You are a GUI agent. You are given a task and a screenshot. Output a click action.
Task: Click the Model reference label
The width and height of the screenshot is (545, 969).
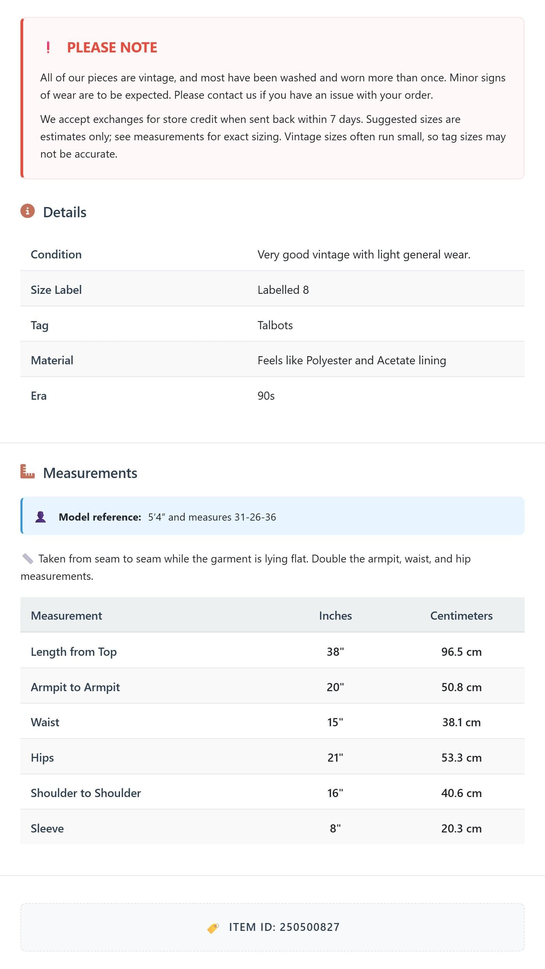100,517
